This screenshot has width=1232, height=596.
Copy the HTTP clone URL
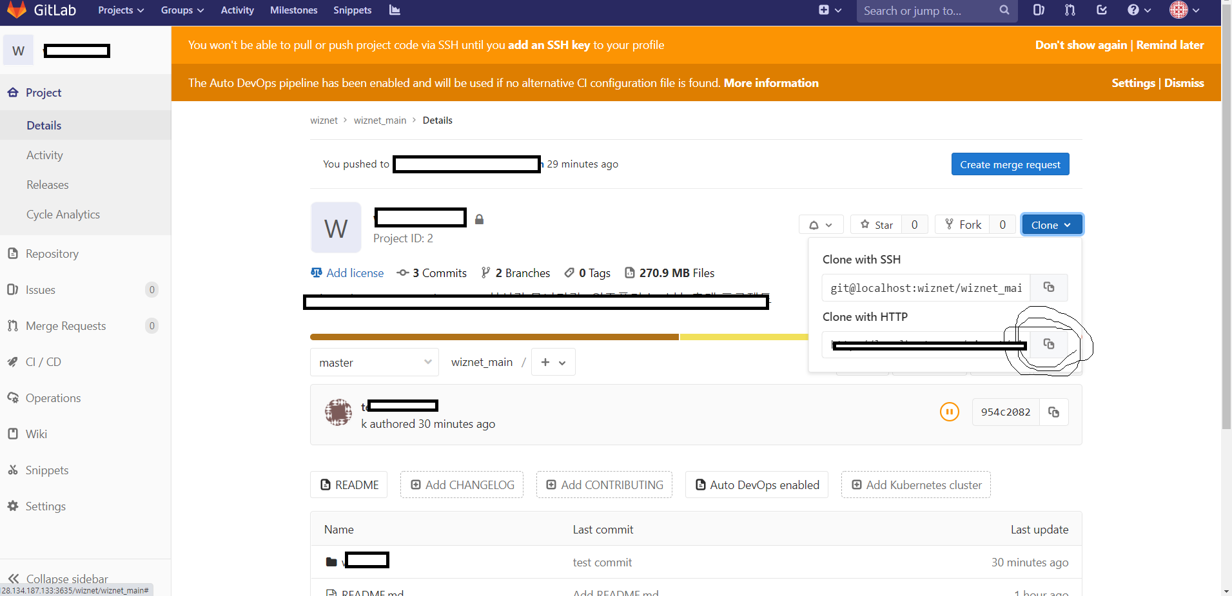tap(1049, 345)
